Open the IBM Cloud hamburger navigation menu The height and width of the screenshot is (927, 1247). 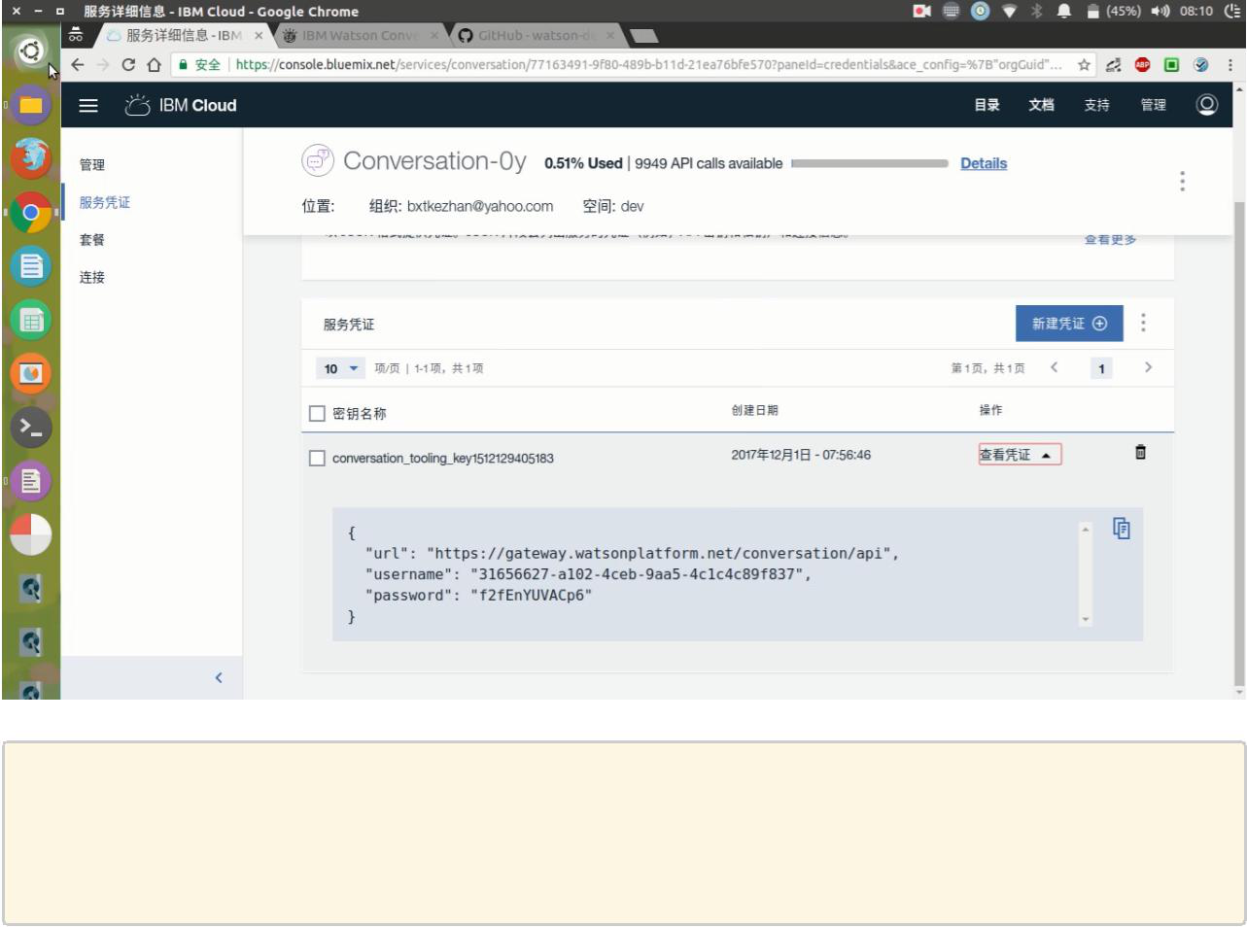point(88,106)
